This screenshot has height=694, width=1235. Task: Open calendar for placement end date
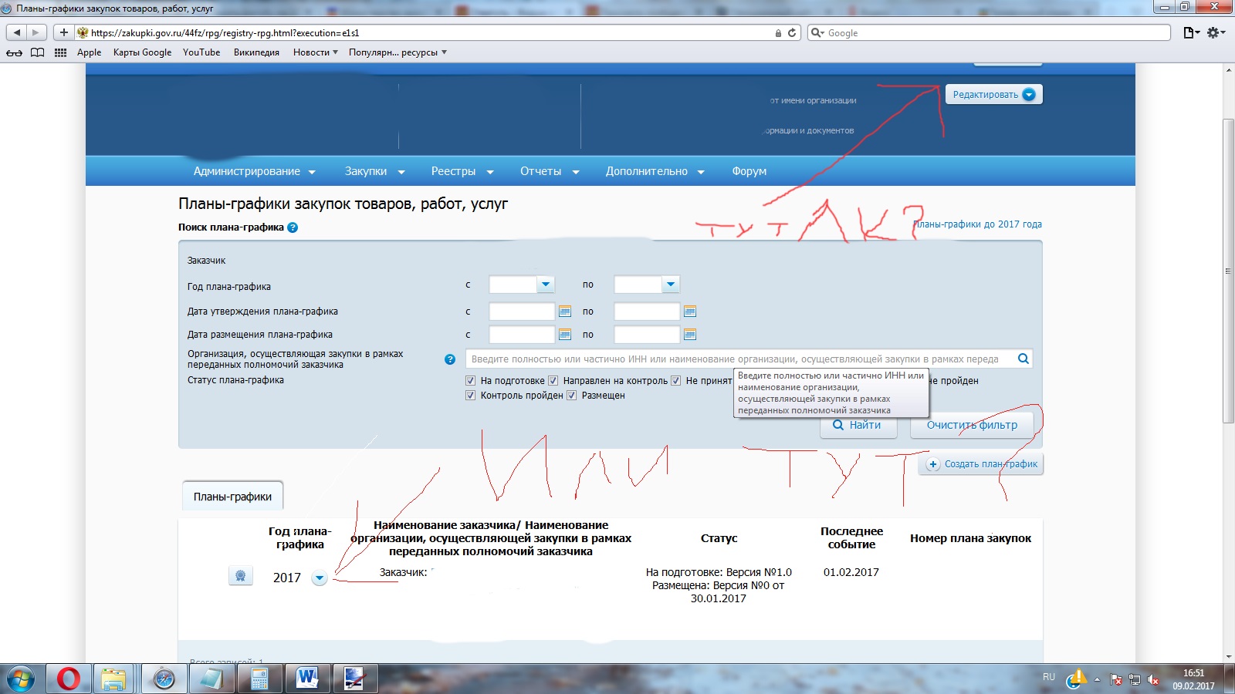click(x=690, y=335)
